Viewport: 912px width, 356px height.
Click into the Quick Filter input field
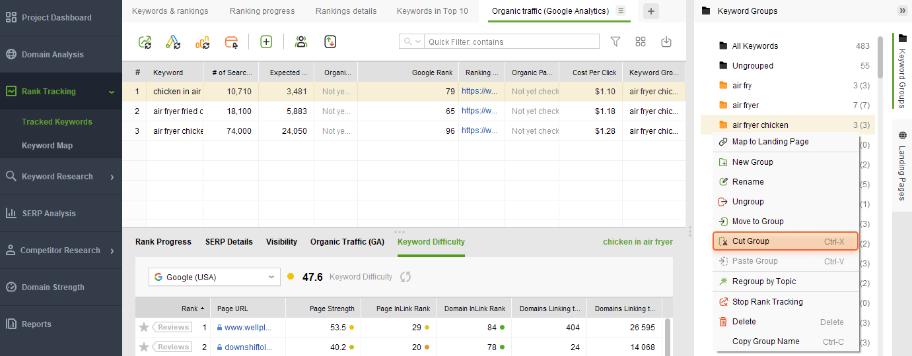pyautogui.click(x=512, y=42)
